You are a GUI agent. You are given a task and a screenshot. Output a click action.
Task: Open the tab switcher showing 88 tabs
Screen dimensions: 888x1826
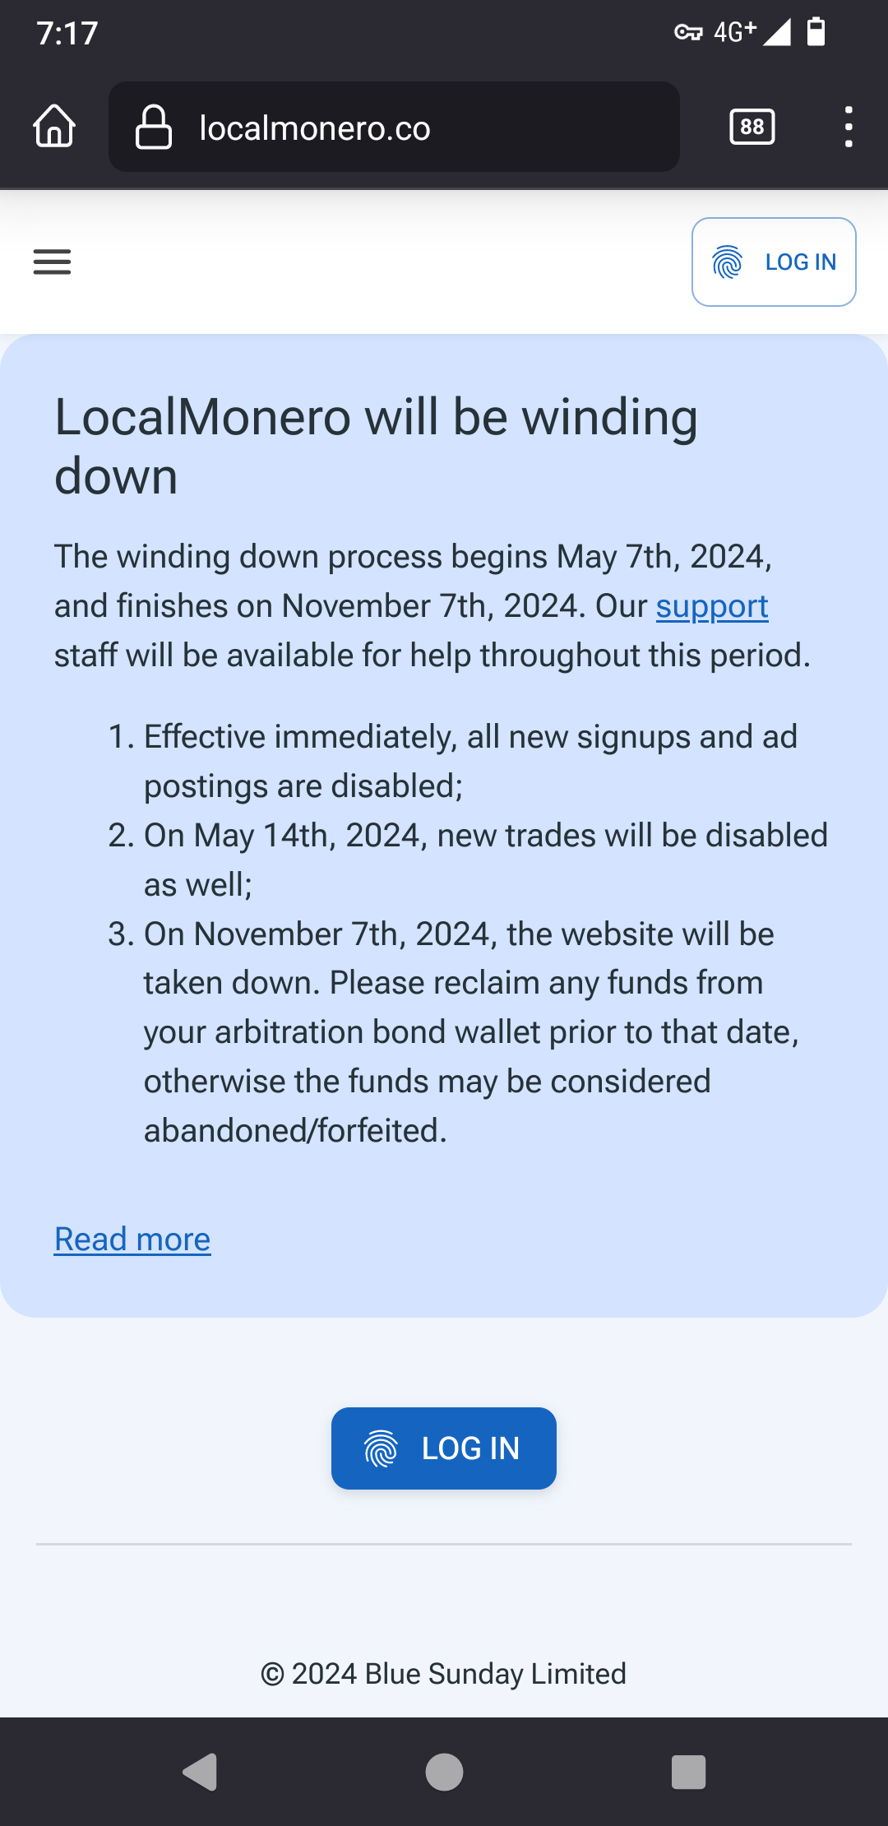coord(752,127)
